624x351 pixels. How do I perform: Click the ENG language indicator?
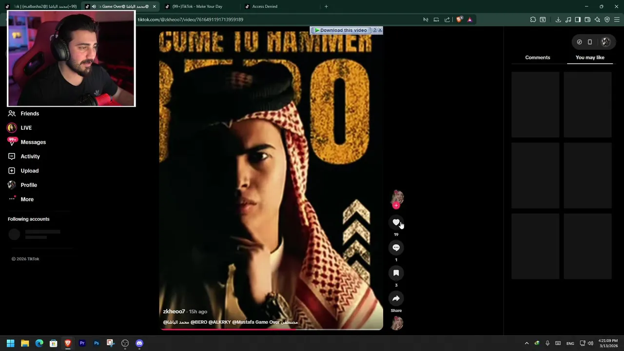(x=570, y=343)
